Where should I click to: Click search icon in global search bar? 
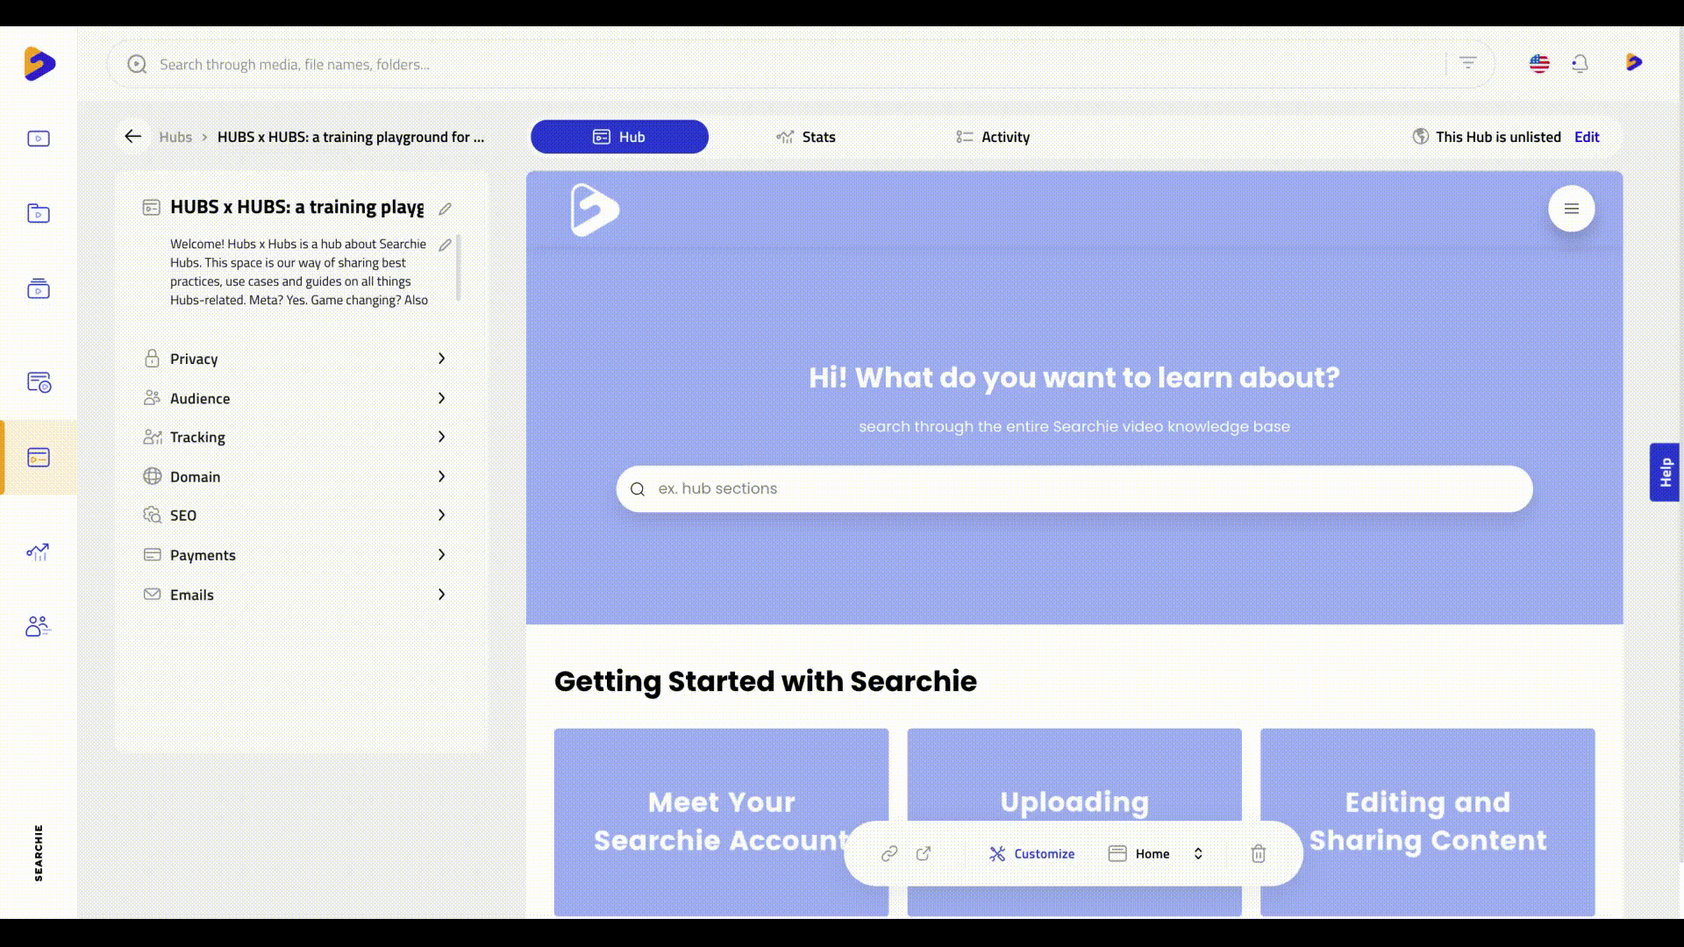137,64
